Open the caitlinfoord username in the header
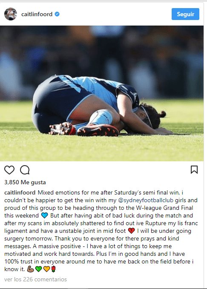207x289 pixels. [37, 14]
